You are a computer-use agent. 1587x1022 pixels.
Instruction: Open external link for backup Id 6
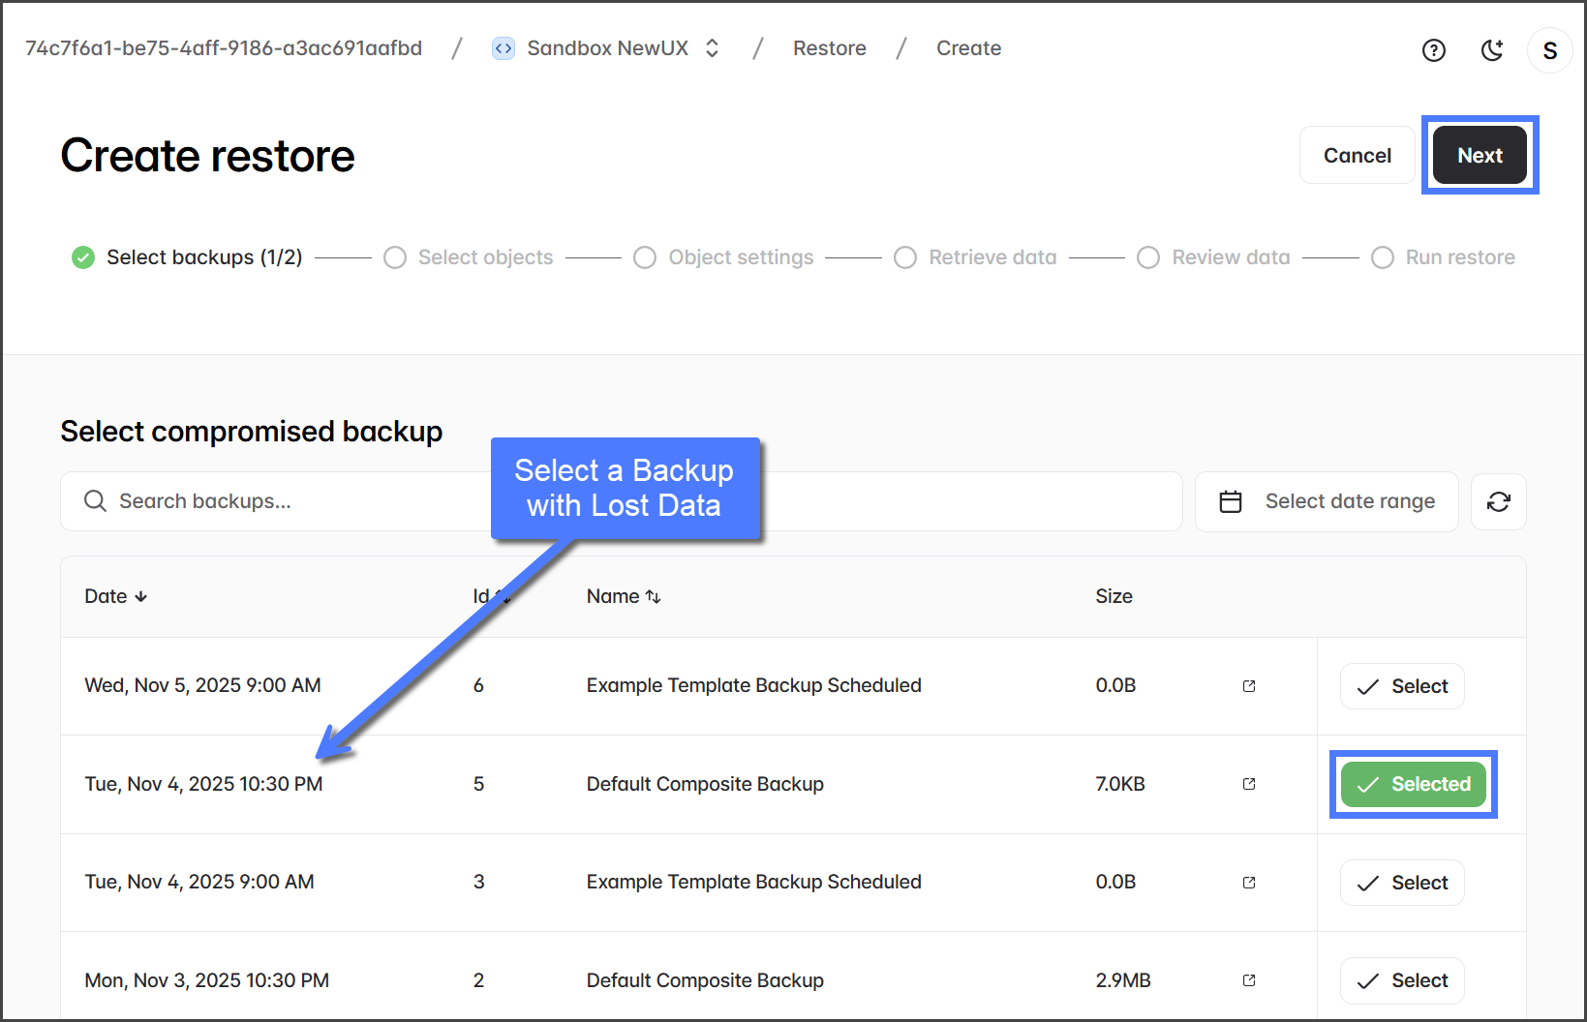tap(1249, 686)
